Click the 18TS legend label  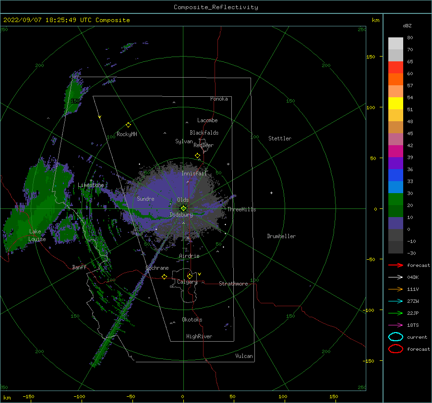pos(413,325)
